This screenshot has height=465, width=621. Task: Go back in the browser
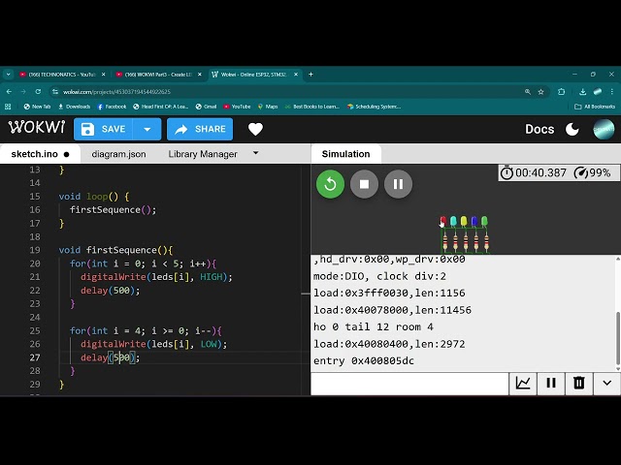[x=9, y=92]
